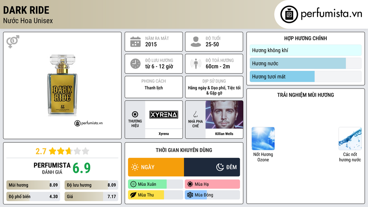The height and width of the screenshot is (207, 368).
Task: Click the Thanh lịch style value
Action: [154, 88]
